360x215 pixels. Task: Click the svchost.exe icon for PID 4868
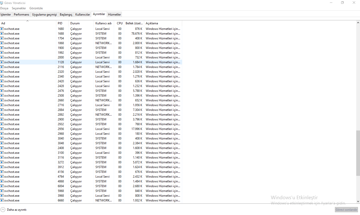pos(2,181)
